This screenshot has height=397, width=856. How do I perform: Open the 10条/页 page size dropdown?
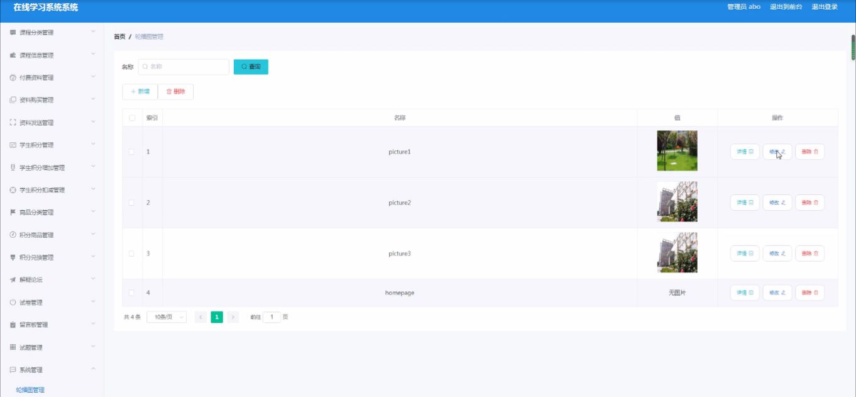pos(167,317)
